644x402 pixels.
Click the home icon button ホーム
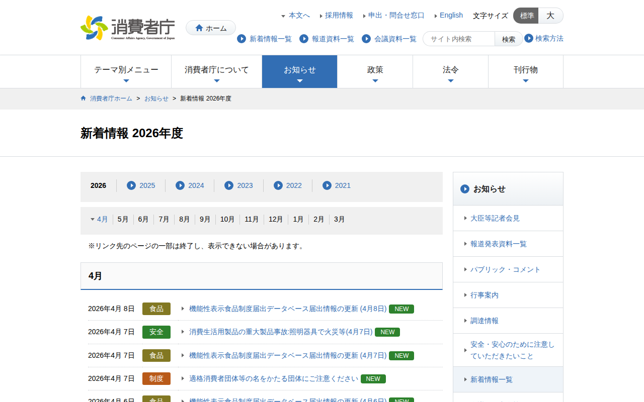click(x=211, y=28)
